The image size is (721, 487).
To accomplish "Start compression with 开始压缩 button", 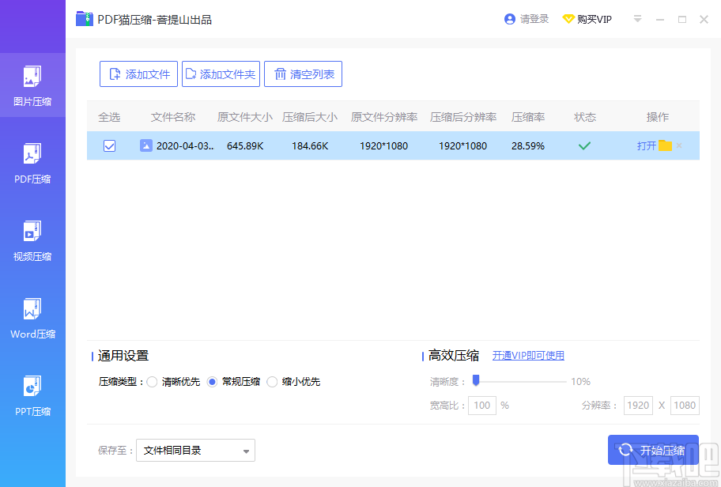I will 653,449.
